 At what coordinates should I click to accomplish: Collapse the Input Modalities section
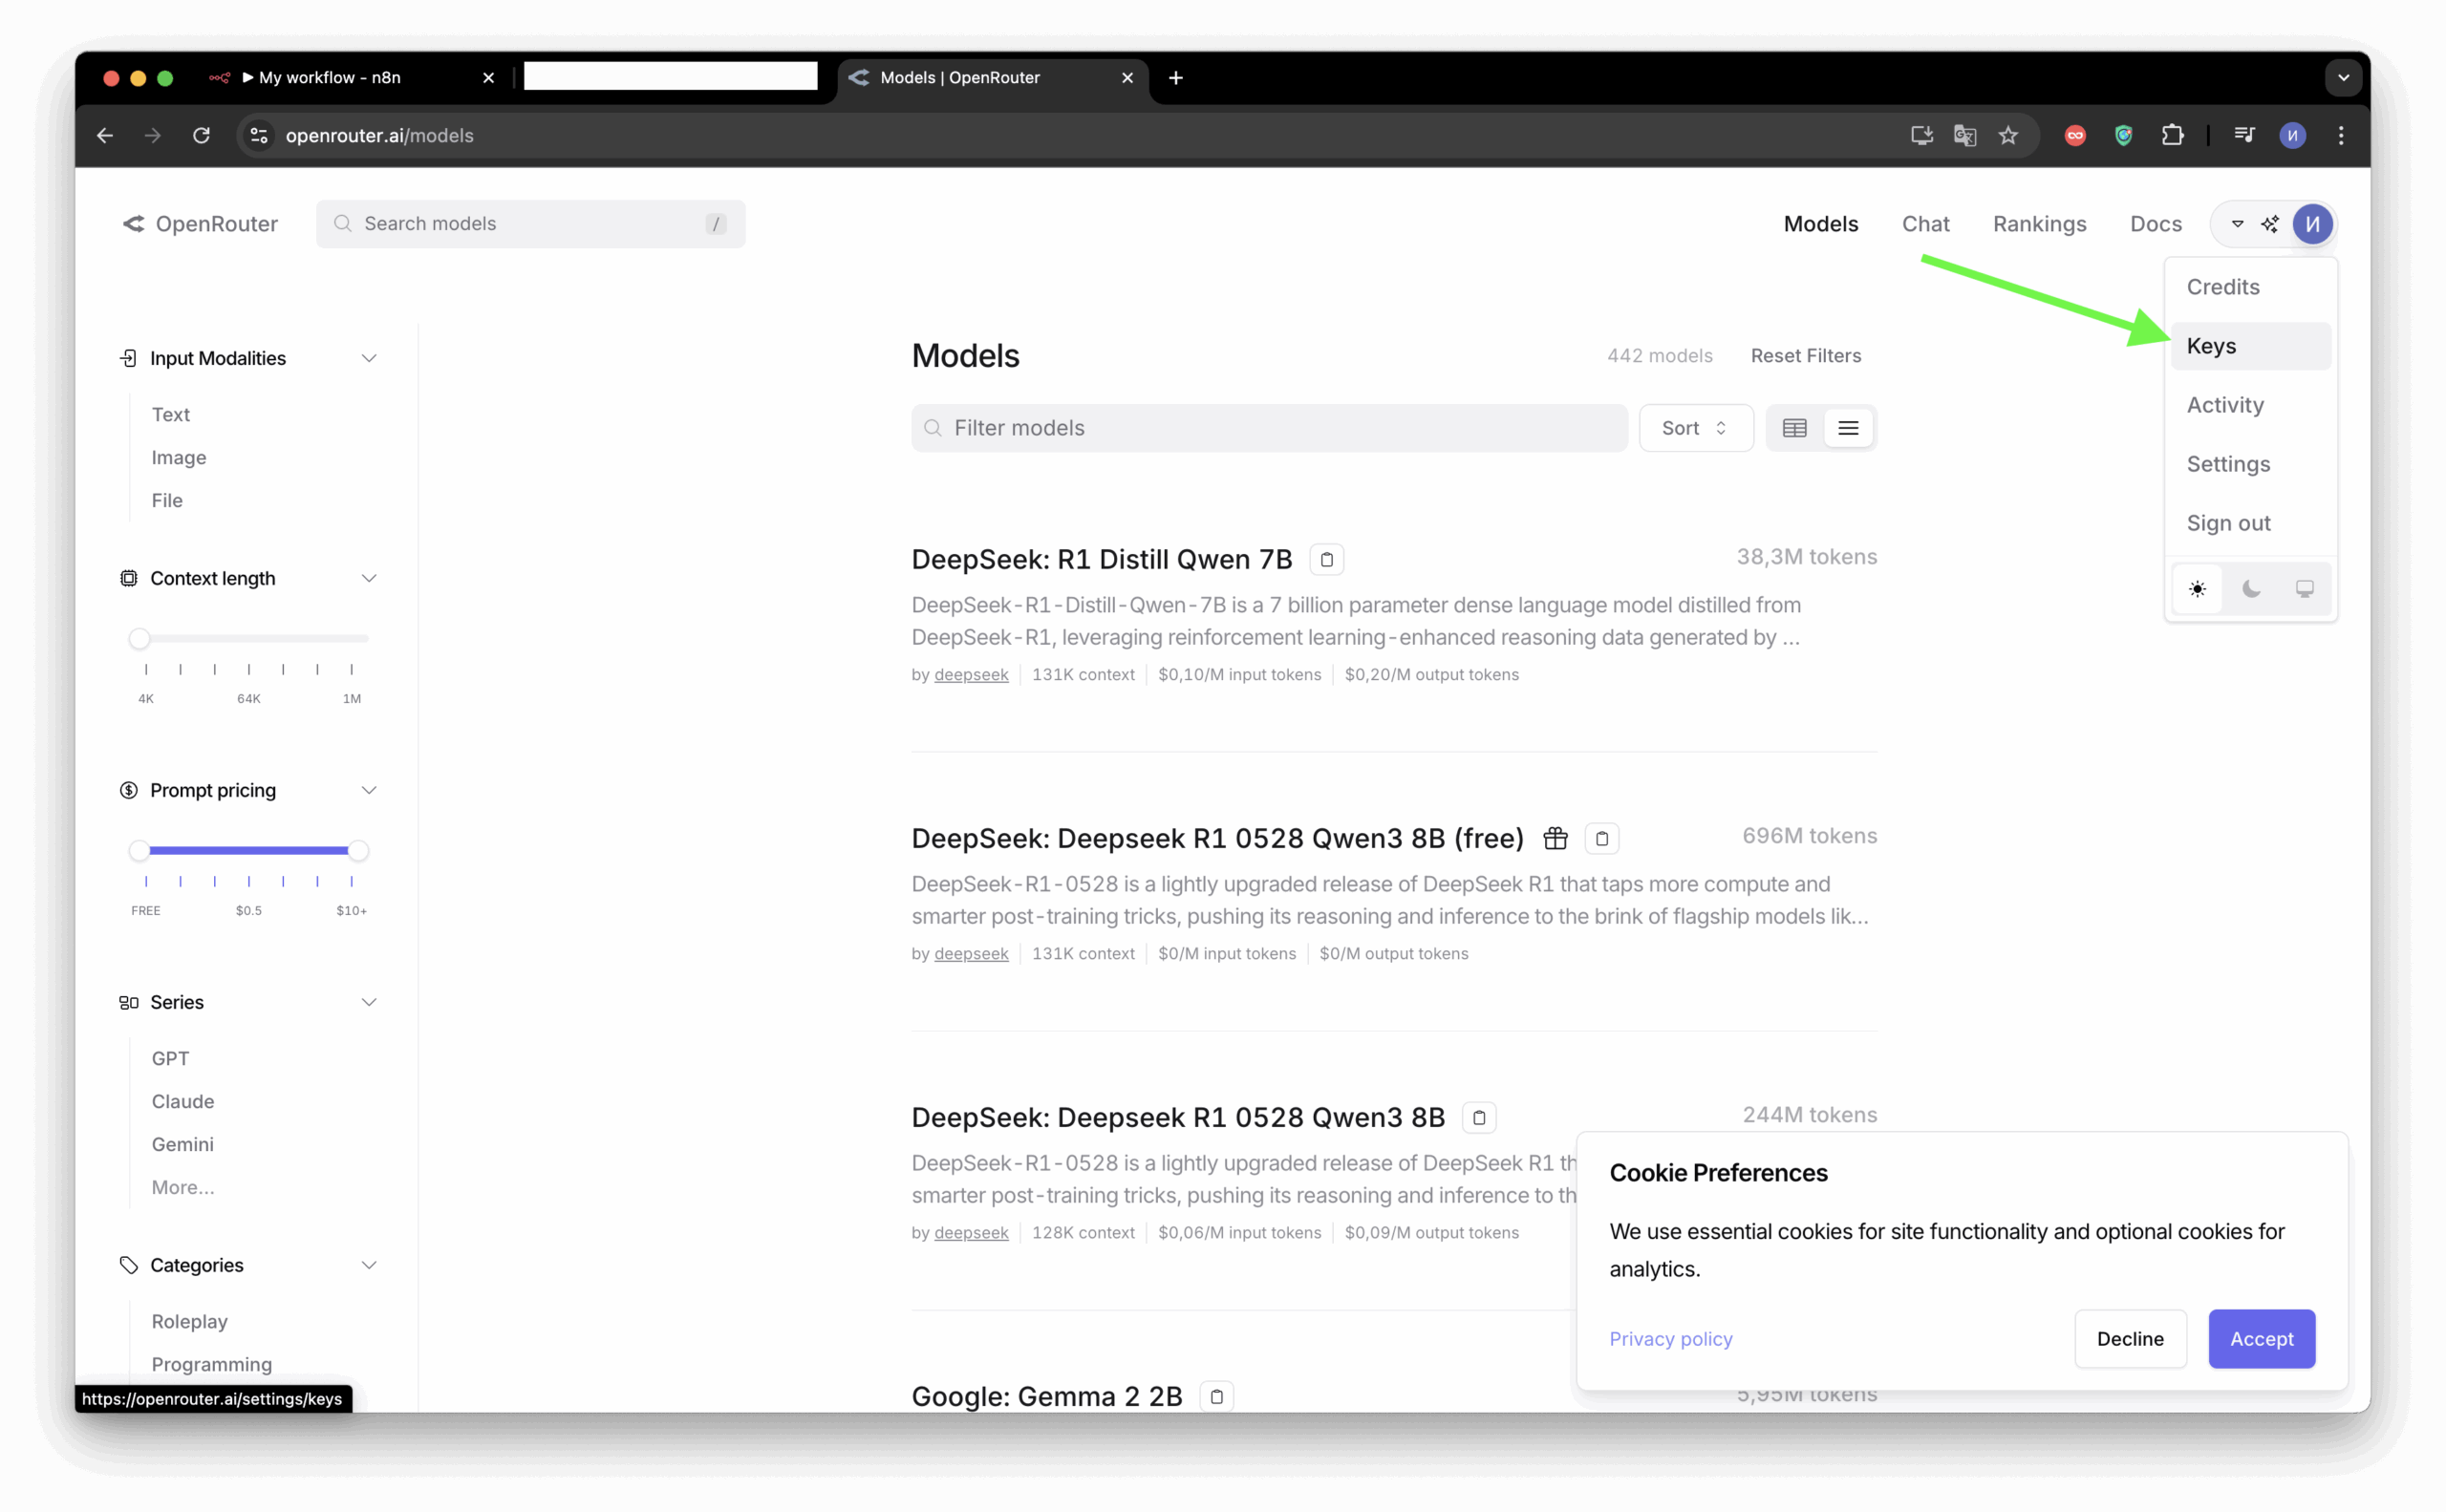coord(368,358)
